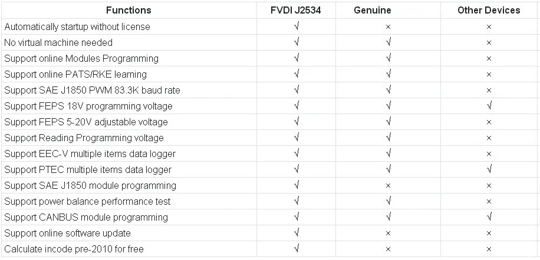Click the Functions column header
Screen dimensions: 540x260
pos(129,11)
